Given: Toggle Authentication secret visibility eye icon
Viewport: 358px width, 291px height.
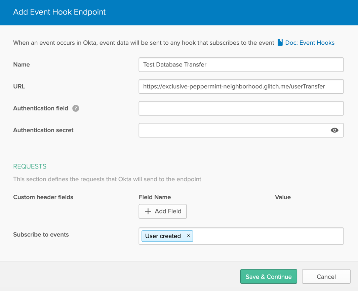Looking at the screenshot, I should point(334,130).
